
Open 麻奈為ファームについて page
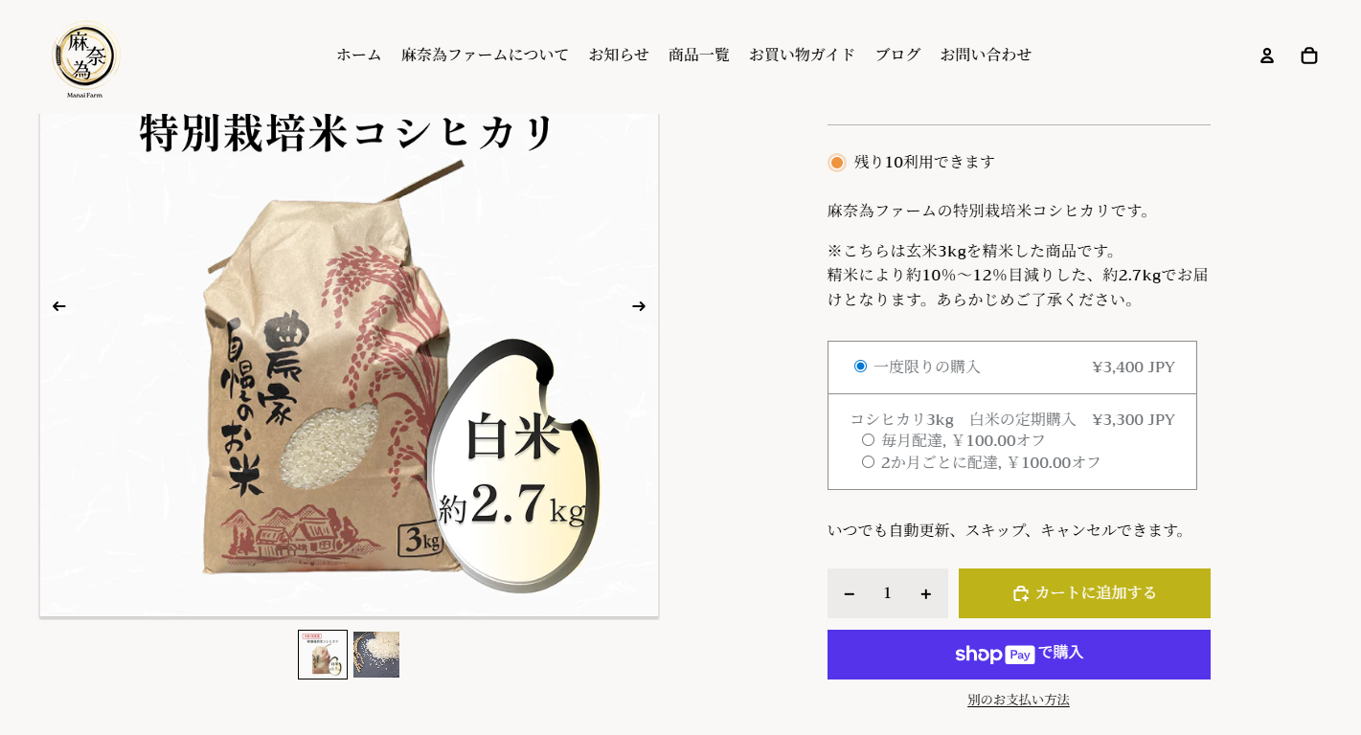click(485, 55)
